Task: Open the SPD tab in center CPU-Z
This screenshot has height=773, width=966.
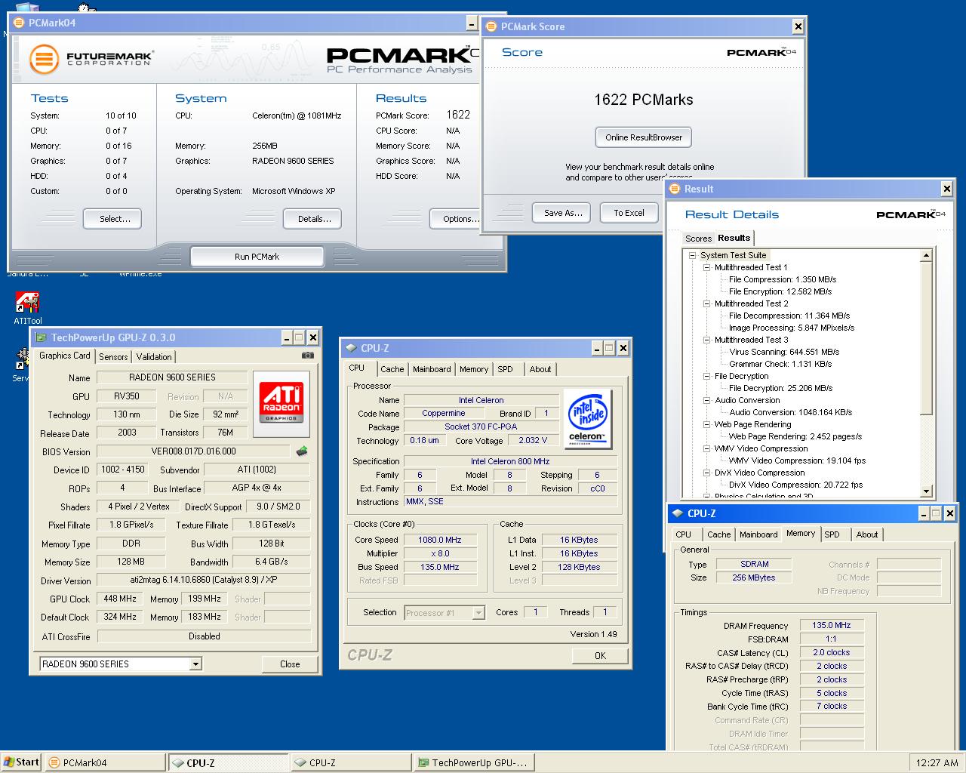Action: [x=505, y=369]
